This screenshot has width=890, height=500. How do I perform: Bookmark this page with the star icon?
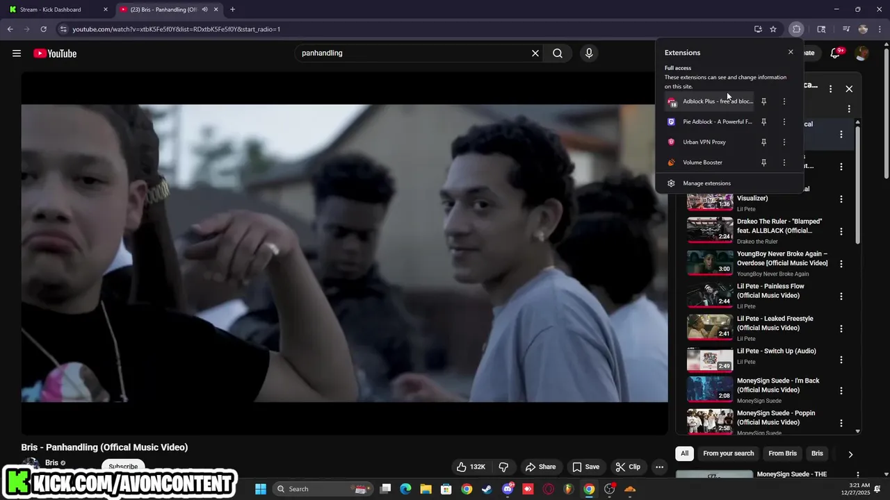point(773,29)
